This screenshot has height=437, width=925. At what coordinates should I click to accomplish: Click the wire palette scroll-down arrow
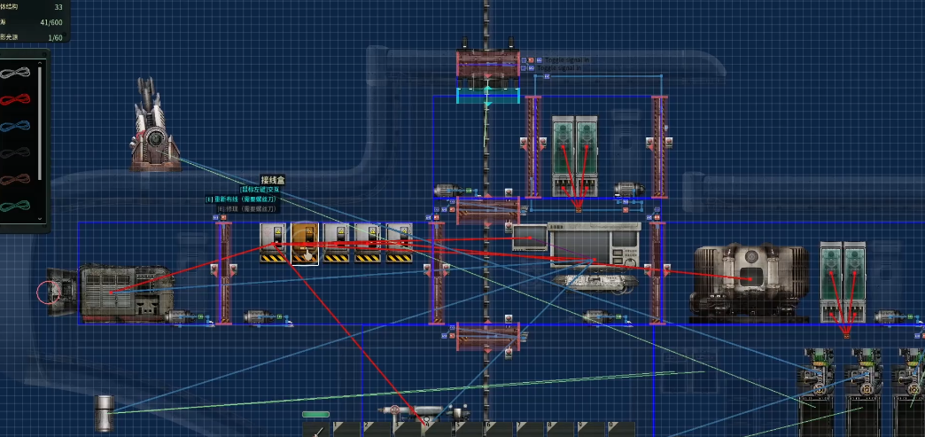tap(40, 219)
